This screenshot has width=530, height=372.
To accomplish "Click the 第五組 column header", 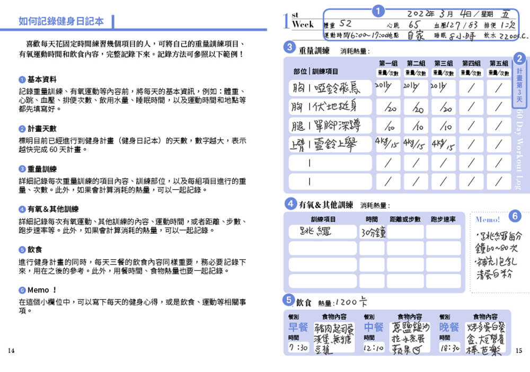I will (499, 63).
